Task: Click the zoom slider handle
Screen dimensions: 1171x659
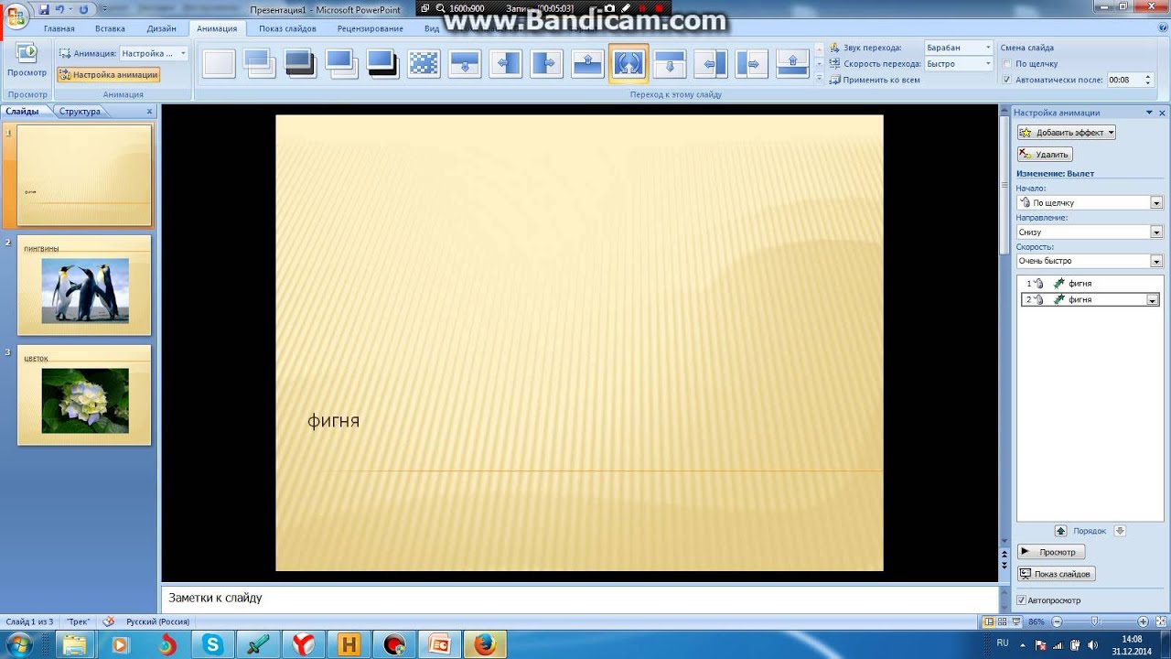Action: (x=1095, y=621)
